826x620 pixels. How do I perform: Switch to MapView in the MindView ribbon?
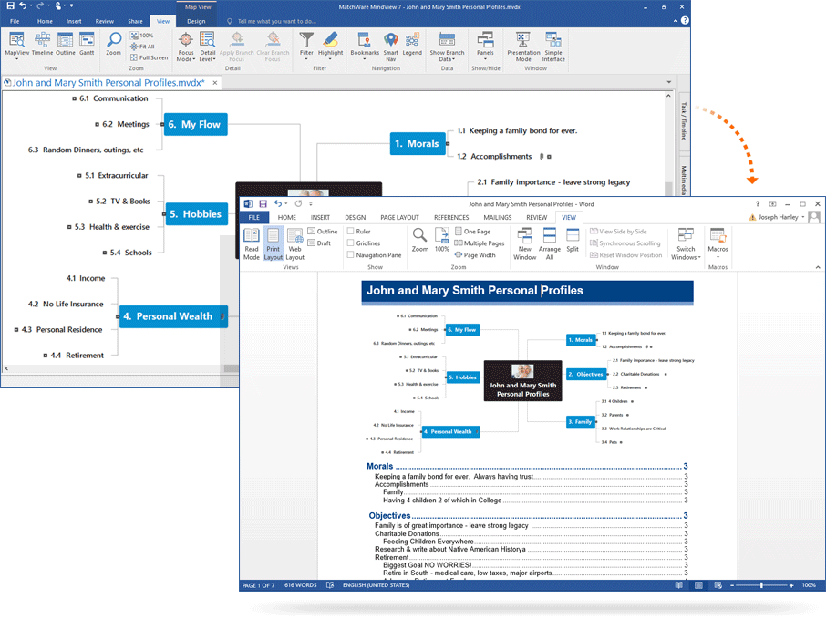(x=16, y=45)
